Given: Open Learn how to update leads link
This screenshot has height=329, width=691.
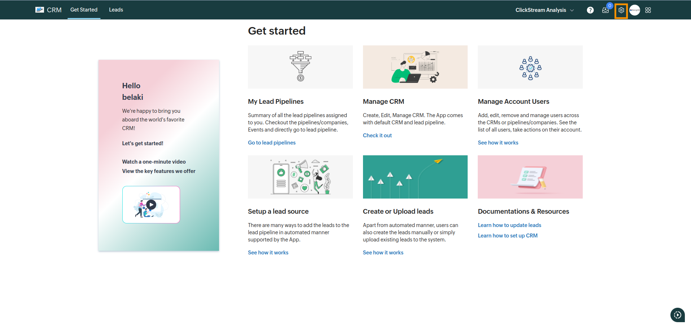Looking at the screenshot, I should [509, 225].
